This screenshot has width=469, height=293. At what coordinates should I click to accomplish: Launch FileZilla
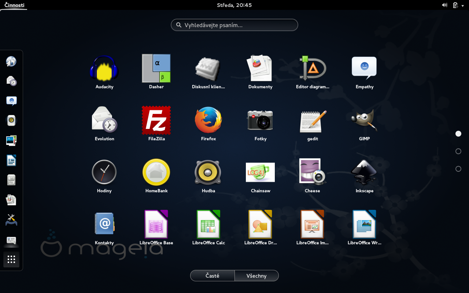click(156, 120)
